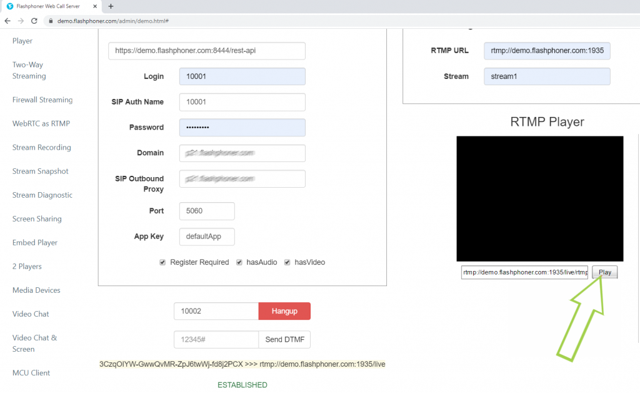Click the page vertical scrollbar

point(638,238)
